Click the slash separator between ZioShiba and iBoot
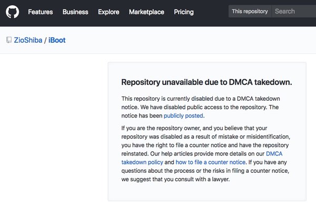 point(46,40)
